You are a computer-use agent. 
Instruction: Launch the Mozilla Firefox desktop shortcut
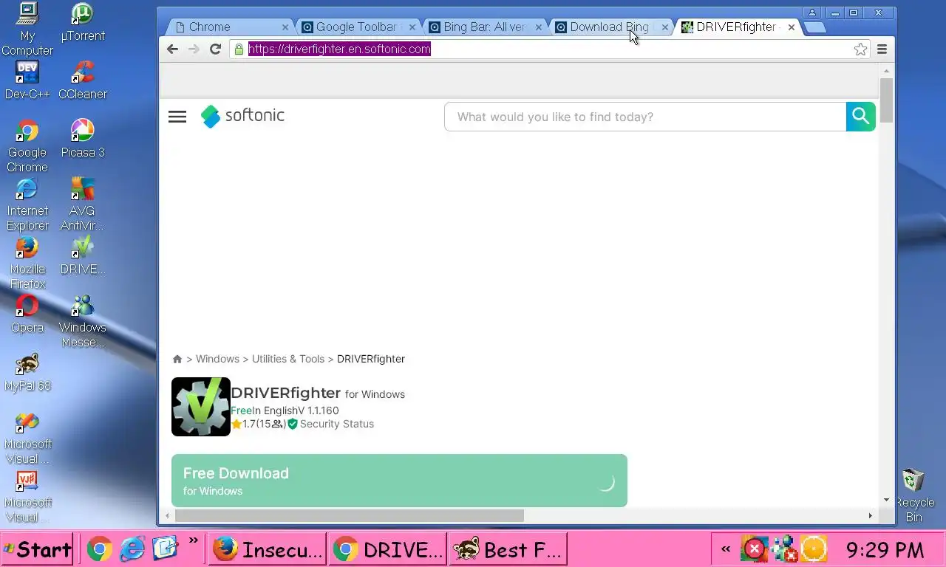click(27, 263)
